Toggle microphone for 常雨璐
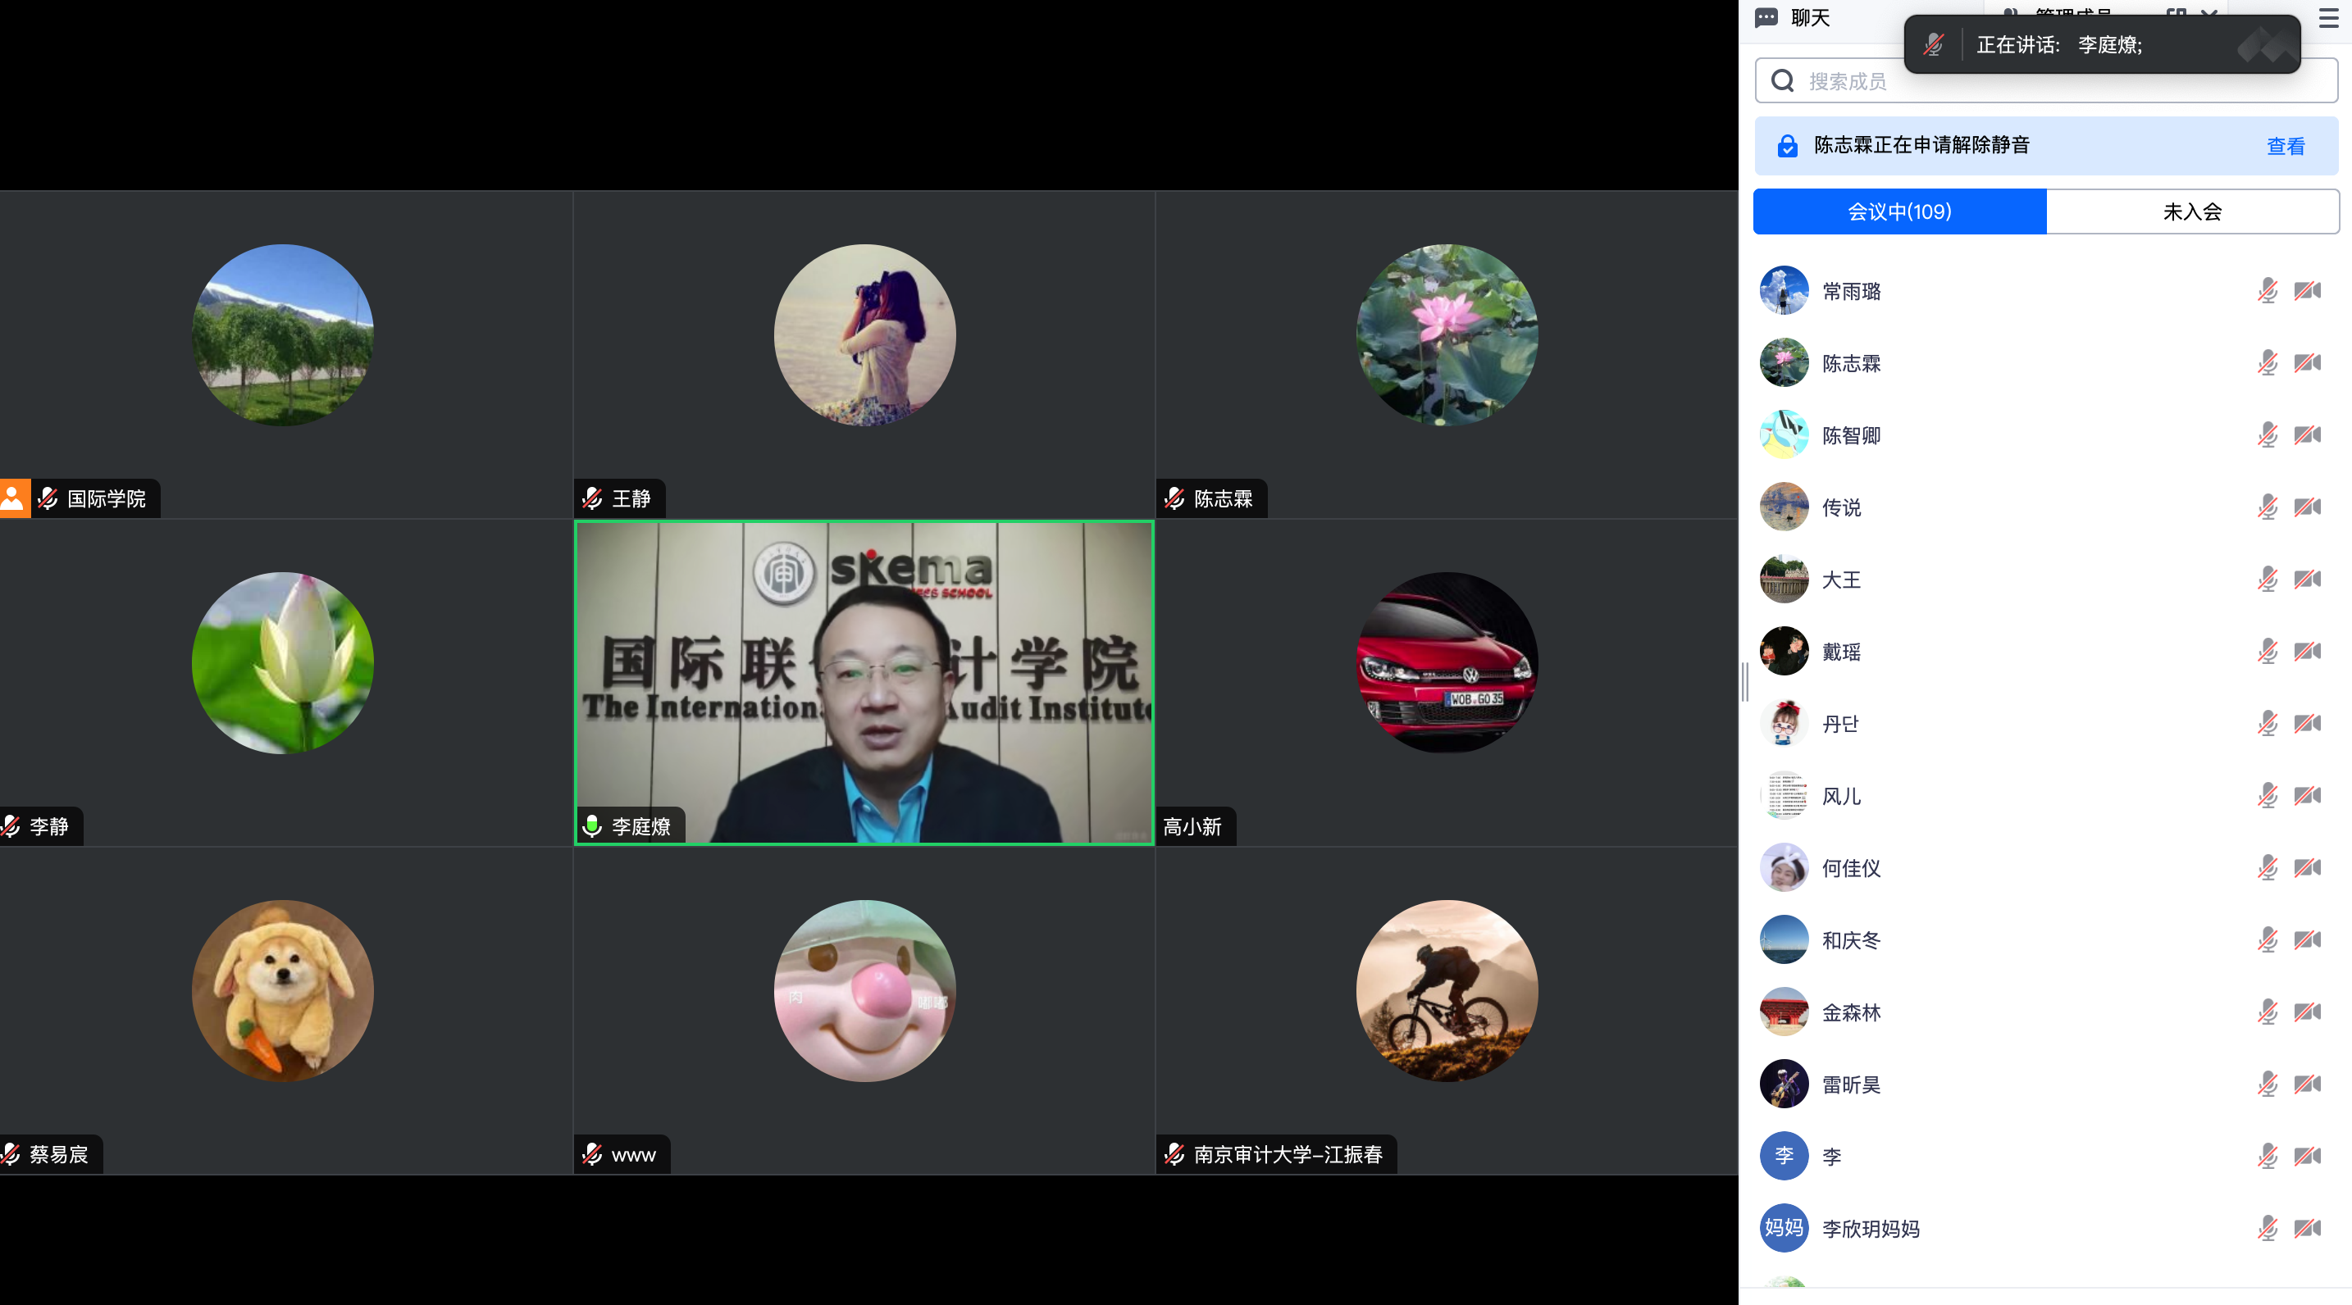2352x1305 pixels. [2267, 291]
